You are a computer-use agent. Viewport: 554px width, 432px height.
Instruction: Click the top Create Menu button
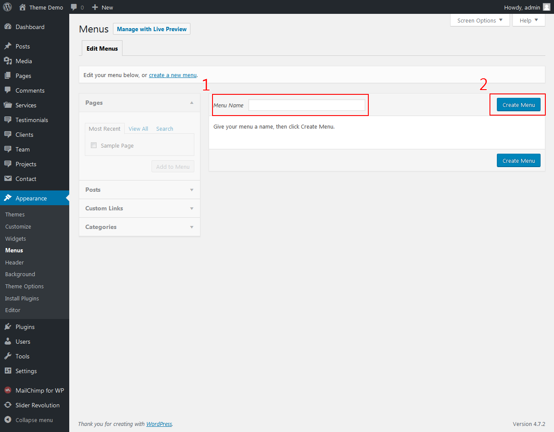519,105
